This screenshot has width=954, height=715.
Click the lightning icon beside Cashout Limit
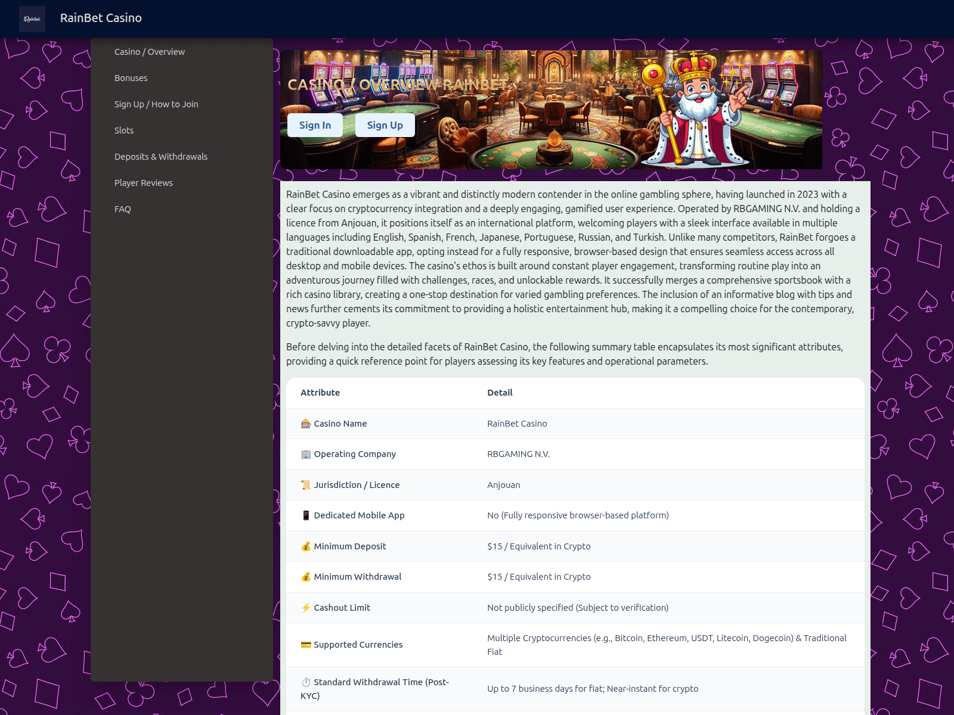tap(306, 608)
